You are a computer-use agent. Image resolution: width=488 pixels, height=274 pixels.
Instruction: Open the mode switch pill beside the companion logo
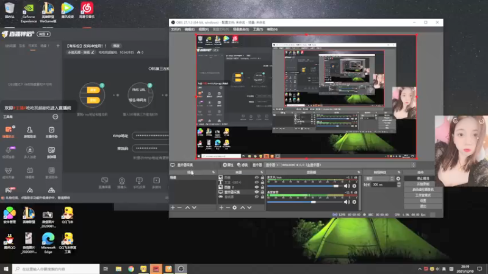44,34
